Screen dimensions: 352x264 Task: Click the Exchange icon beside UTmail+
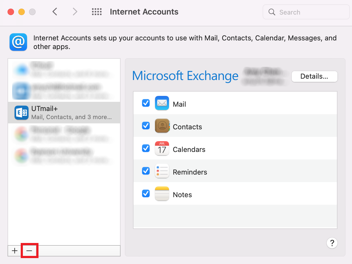(x=22, y=113)
